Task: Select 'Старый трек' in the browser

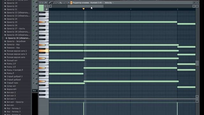Action: pyautogui.click(x=12, y=83)
